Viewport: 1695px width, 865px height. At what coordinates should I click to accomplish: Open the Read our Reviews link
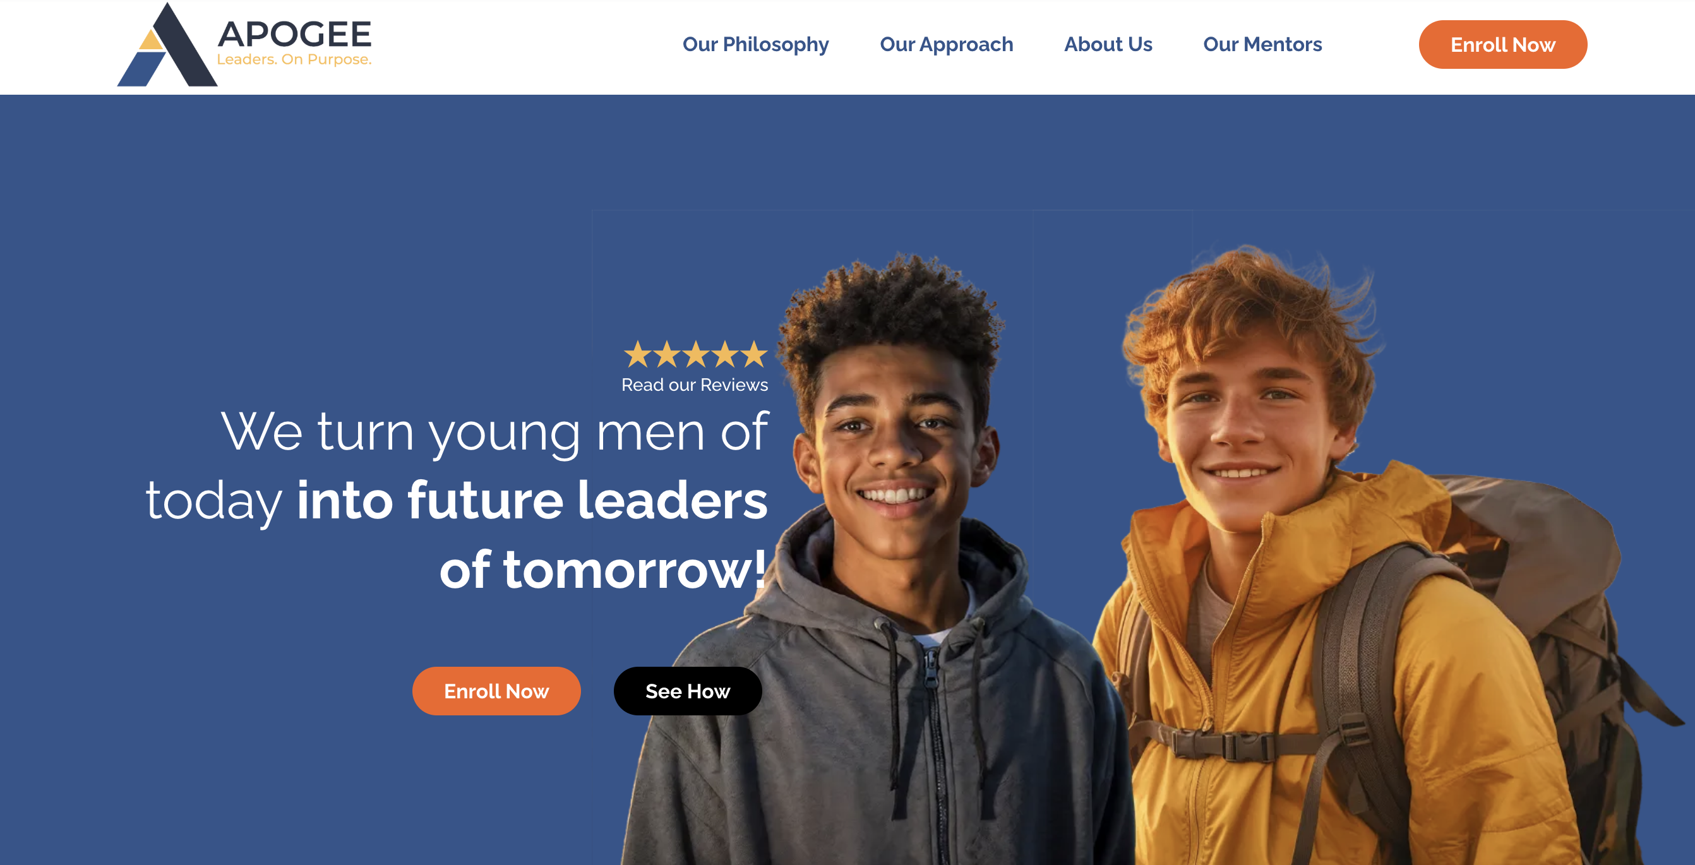(695, 385)
